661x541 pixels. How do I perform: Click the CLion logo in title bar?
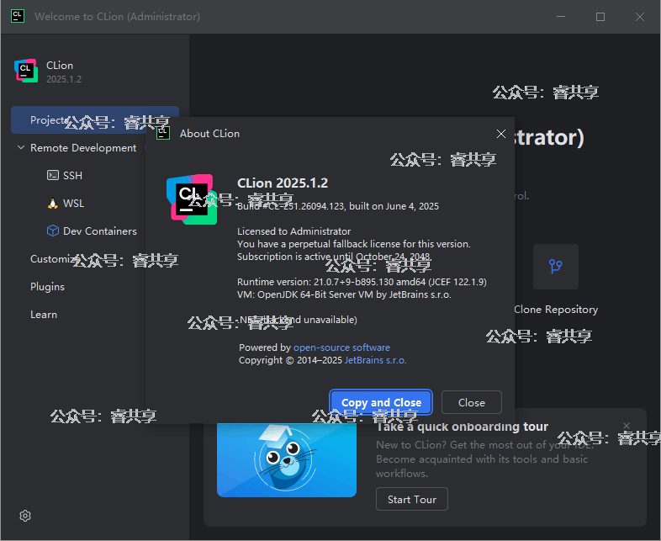click(x=18, y=17)
